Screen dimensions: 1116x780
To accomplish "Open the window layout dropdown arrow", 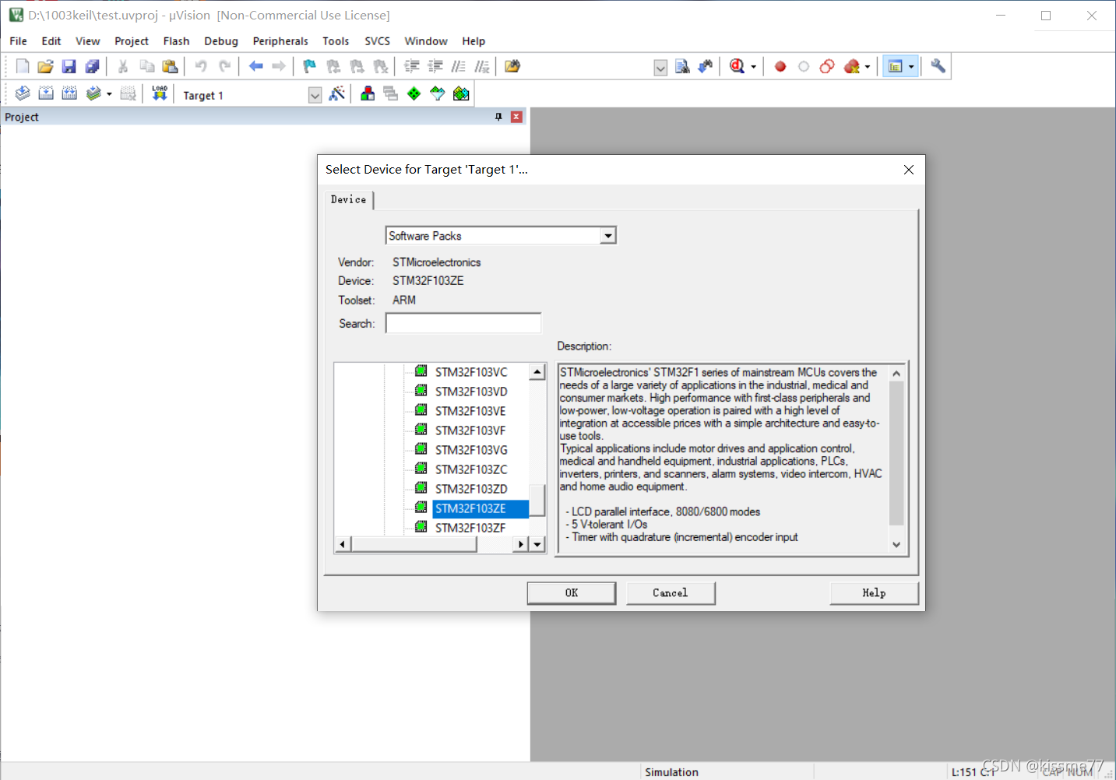I will coord(911,67).
